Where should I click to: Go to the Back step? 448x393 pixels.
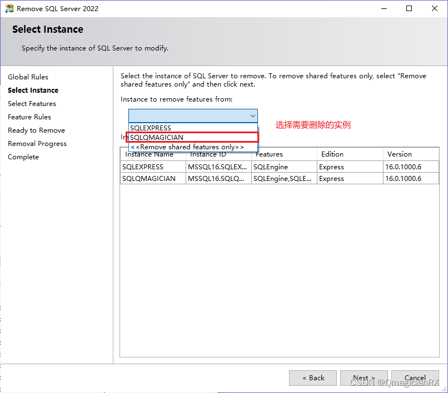(313, 378)
